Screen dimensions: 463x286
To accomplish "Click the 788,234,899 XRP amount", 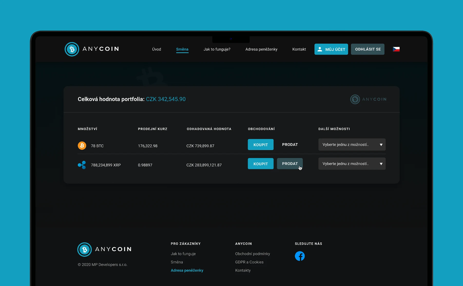I will (106, 165).
